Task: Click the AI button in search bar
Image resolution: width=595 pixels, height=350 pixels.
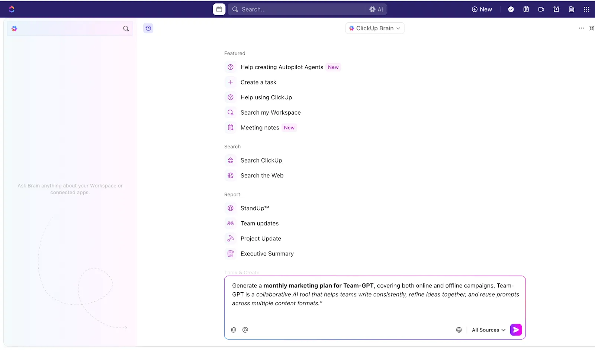Action: click(376, 9)
